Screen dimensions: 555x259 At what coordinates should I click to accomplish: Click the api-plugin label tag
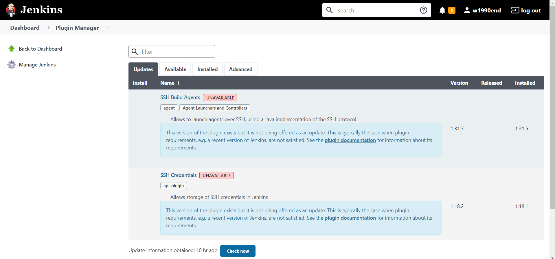click(174, 186)
